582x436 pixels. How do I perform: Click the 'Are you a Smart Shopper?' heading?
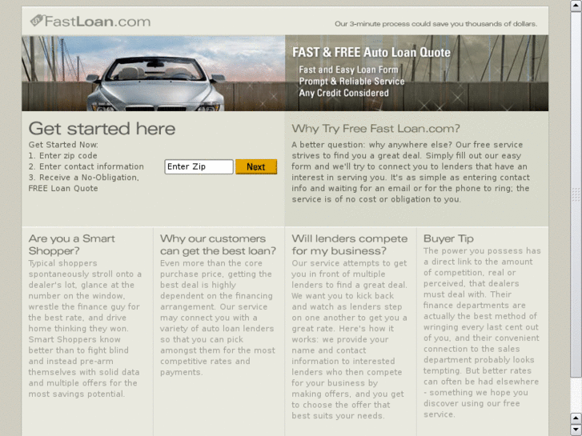coord(71,245)
